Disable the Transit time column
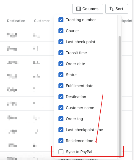The width and height of the screenshot is (134, 160). [61, 53]
